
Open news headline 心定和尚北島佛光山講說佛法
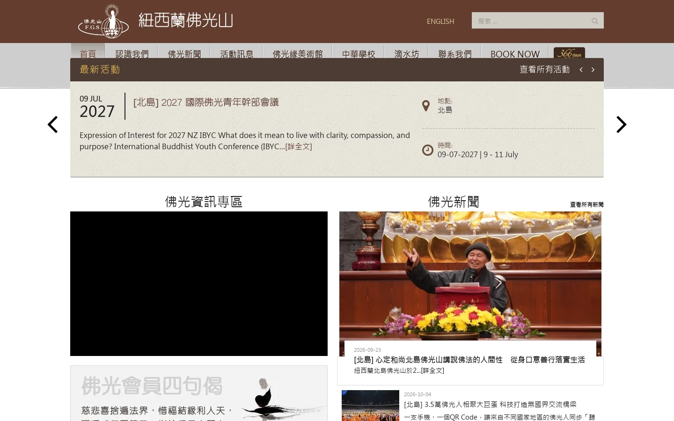point(469,360)
